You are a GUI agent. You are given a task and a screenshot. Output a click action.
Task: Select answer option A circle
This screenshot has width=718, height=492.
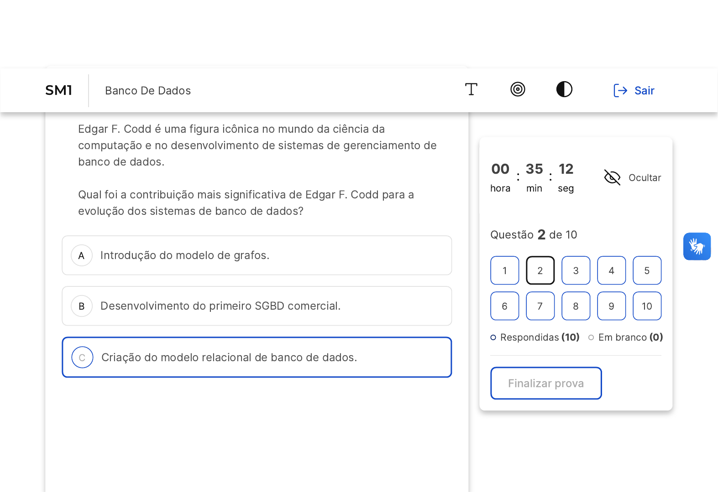(x=82, y=255)
